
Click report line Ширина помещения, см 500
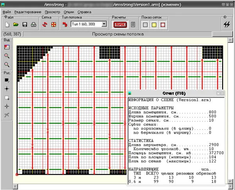[172, 116]
